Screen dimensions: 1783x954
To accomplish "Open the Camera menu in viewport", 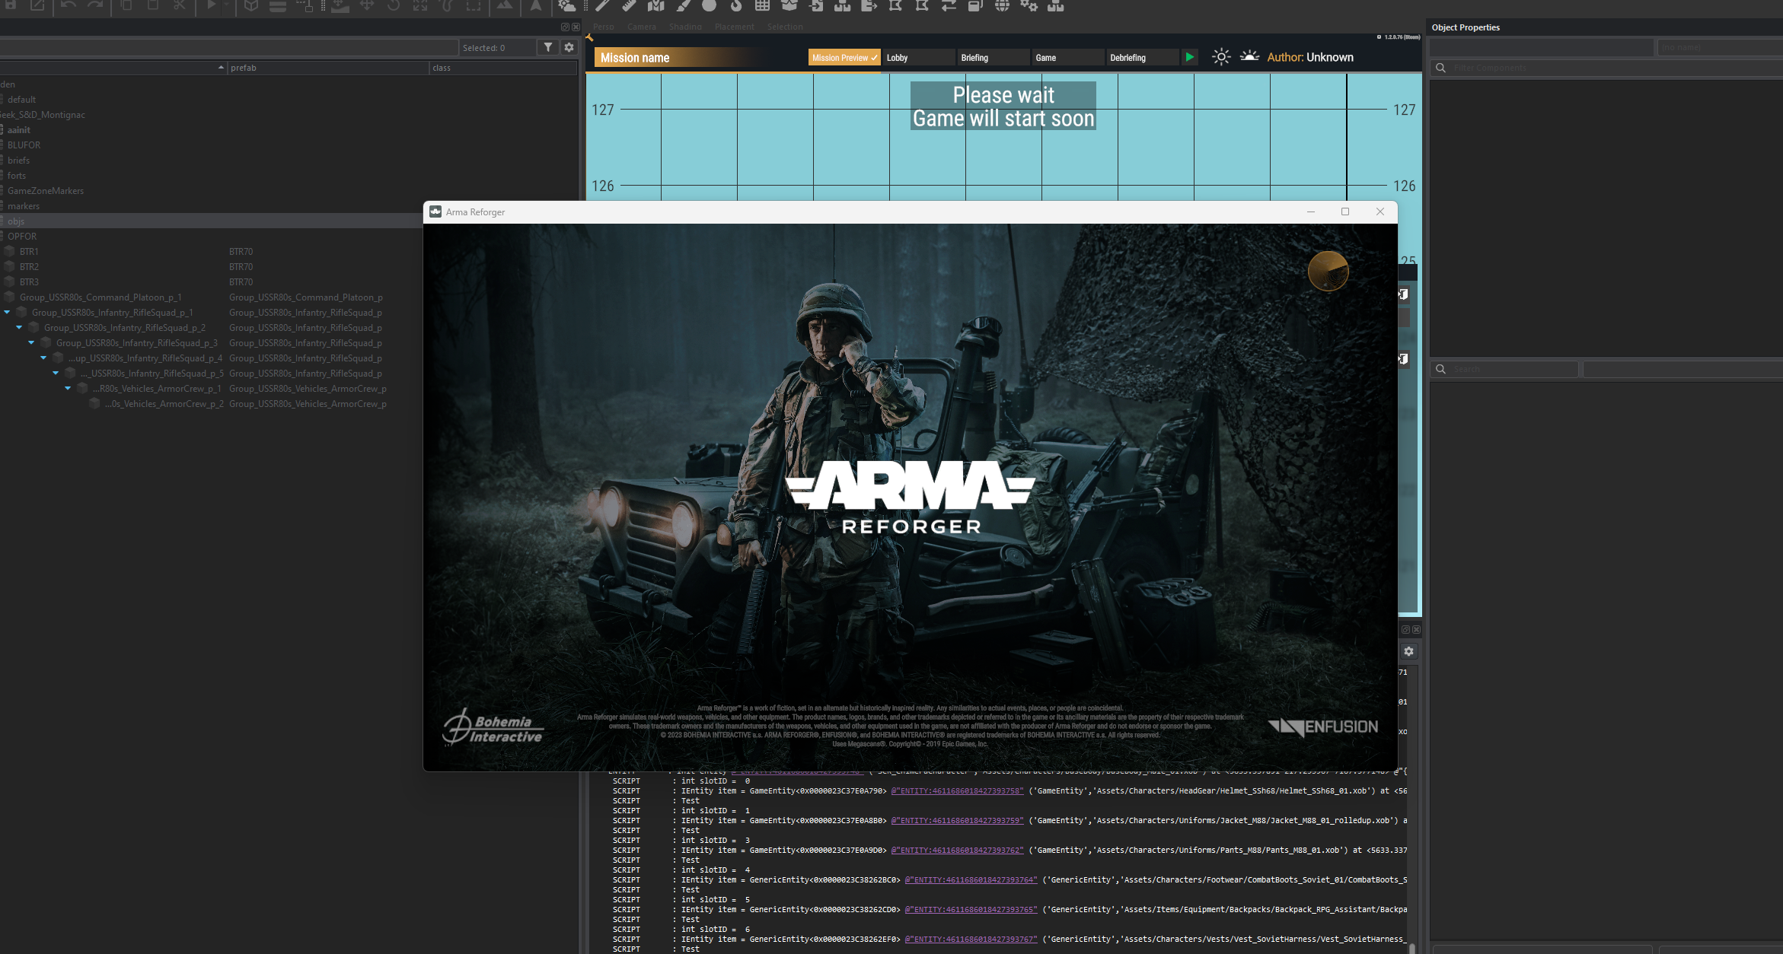I will (641, 27).
